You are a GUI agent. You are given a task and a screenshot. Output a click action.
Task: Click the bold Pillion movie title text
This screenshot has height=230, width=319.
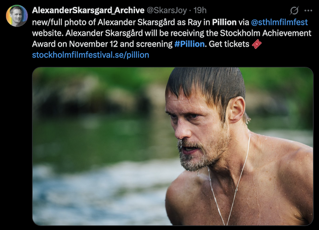(224, 22)
